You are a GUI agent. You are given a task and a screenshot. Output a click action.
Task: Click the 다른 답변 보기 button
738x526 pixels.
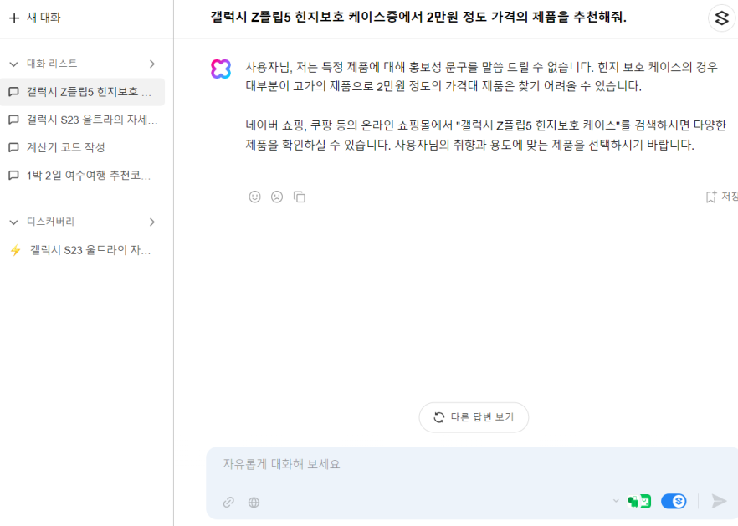(474, 417)
